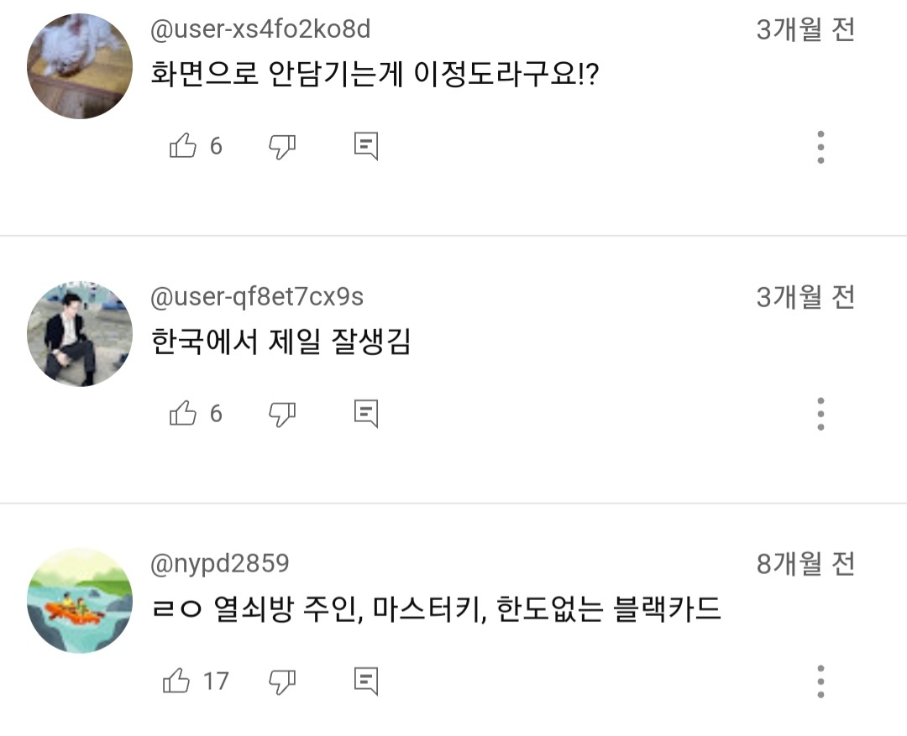Viewport: 907px width, 736px height.
Task: Like the comment by @user-xs4fo2ko8d
Action: pyautogui.click(x=180, y=144)
